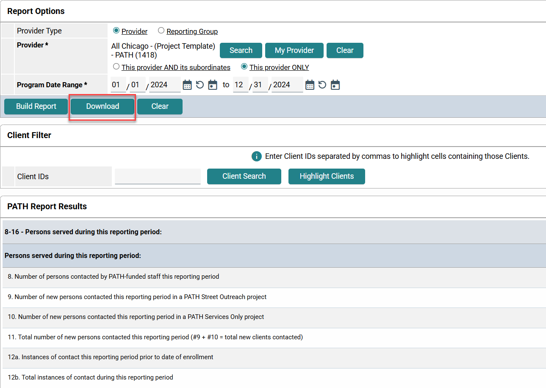546x388 pixels.
Task: Focus the Client IDs input field
Action: [x=158, y=177]
